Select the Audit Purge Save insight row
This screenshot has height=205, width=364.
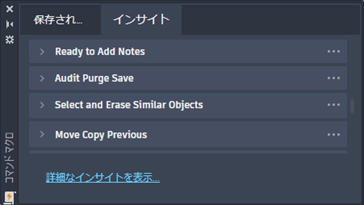pos(188,78)
